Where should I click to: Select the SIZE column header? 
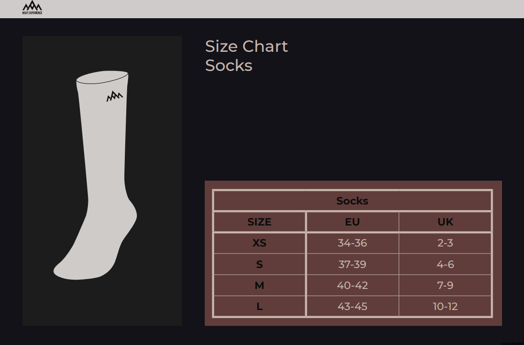pyautogui.click(x=259, y=222)
